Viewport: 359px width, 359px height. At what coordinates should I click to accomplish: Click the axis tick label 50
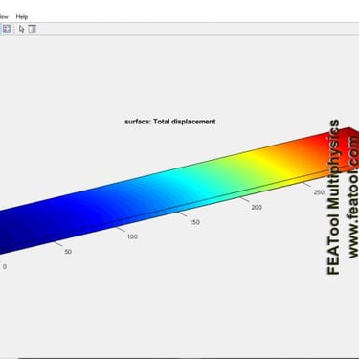(x=68, y=252)
